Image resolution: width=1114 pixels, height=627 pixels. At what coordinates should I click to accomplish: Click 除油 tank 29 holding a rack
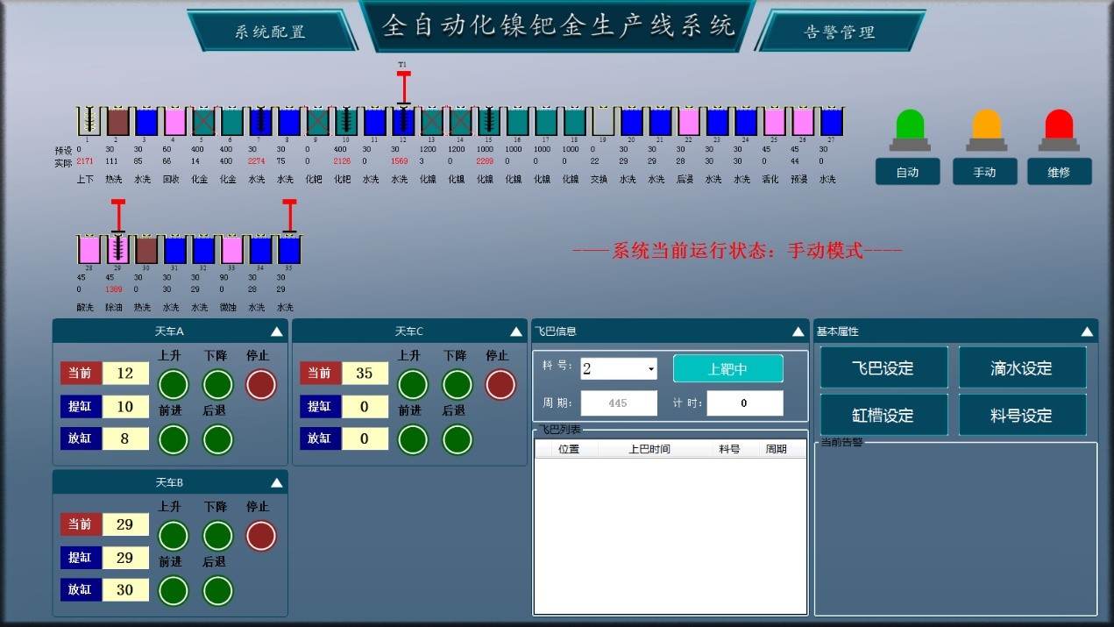117,250
